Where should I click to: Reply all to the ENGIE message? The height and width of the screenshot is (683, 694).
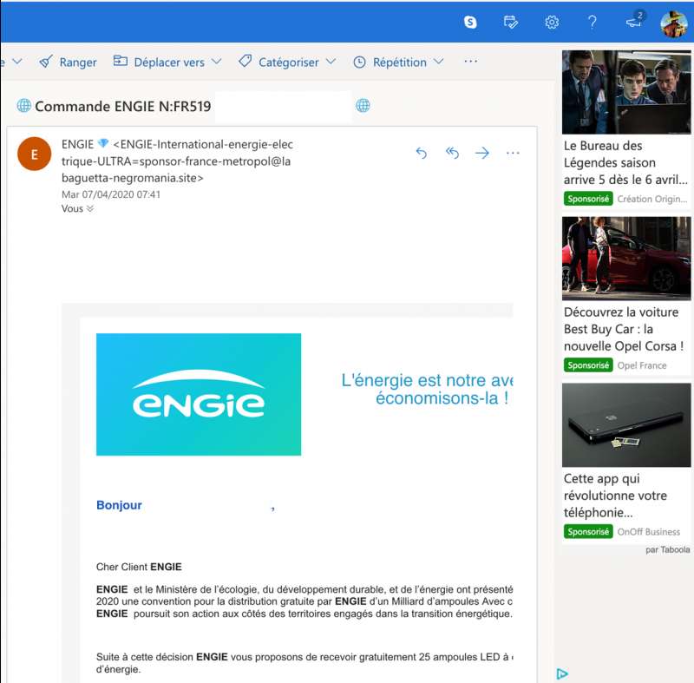pyautogui.click(x=452, y=153)
